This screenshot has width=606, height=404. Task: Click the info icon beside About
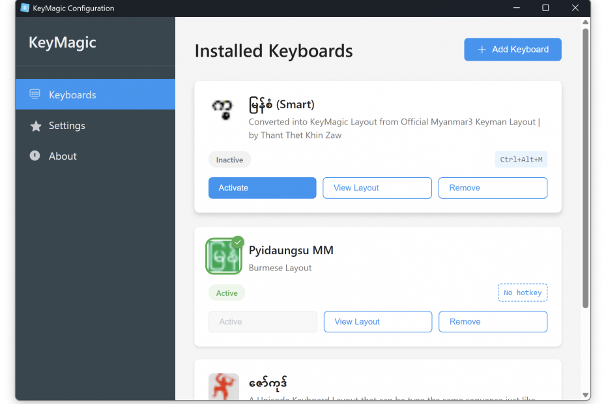point(35,156)
